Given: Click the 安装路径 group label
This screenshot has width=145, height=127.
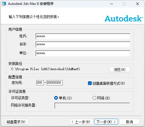Looking at the screenshot, I should 15,63.
